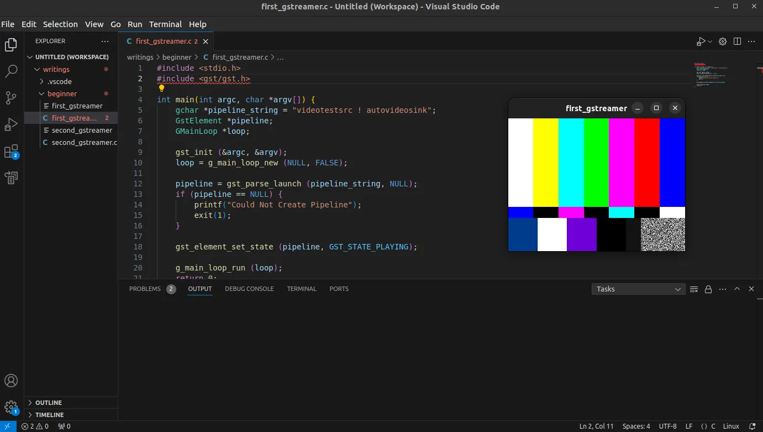Collapse the writings folder
Screen dimensions: 763x432
(71, 69)
